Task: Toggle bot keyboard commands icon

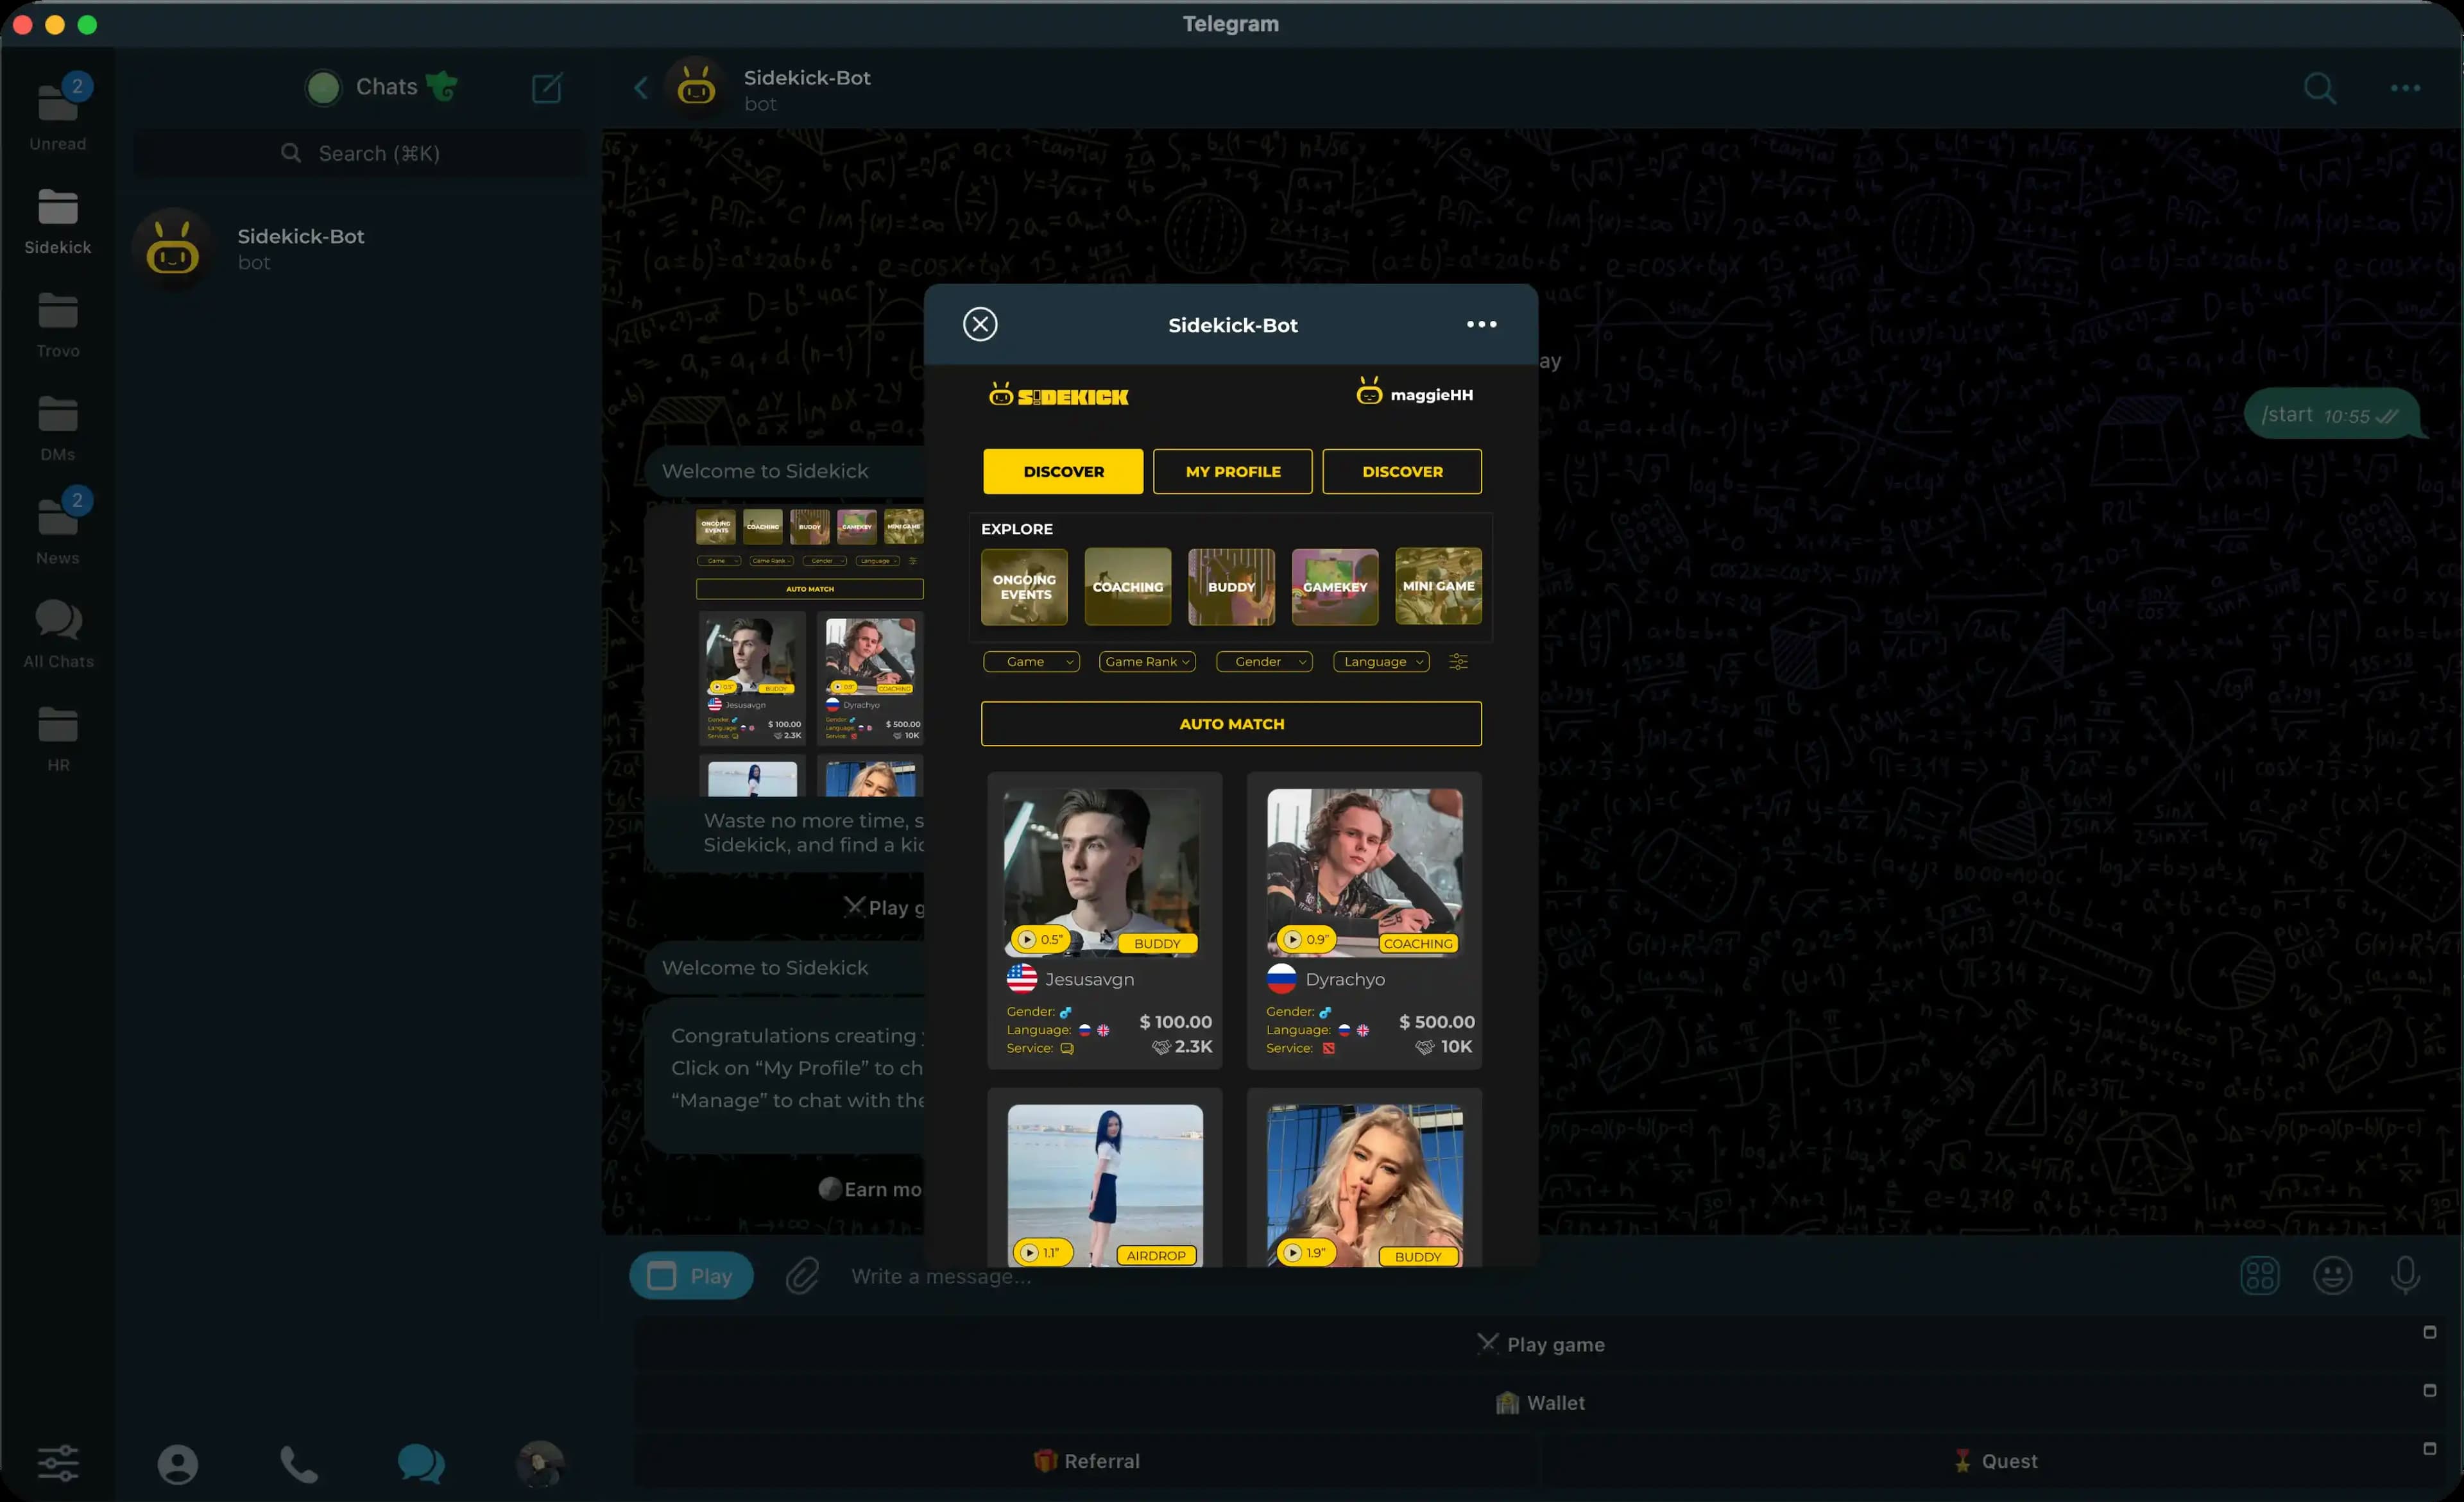Action: click(2259, 1275)
